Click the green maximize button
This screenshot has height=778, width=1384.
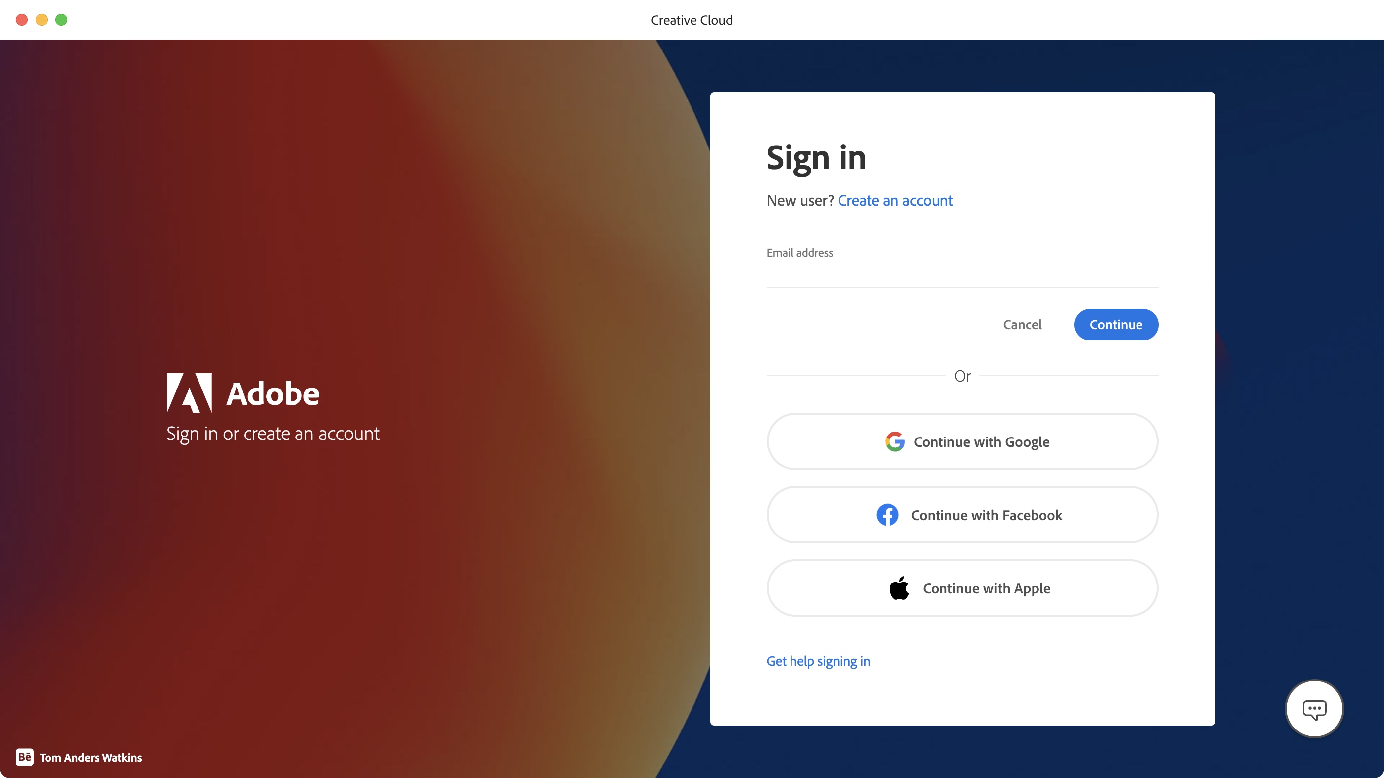(61, 20)
